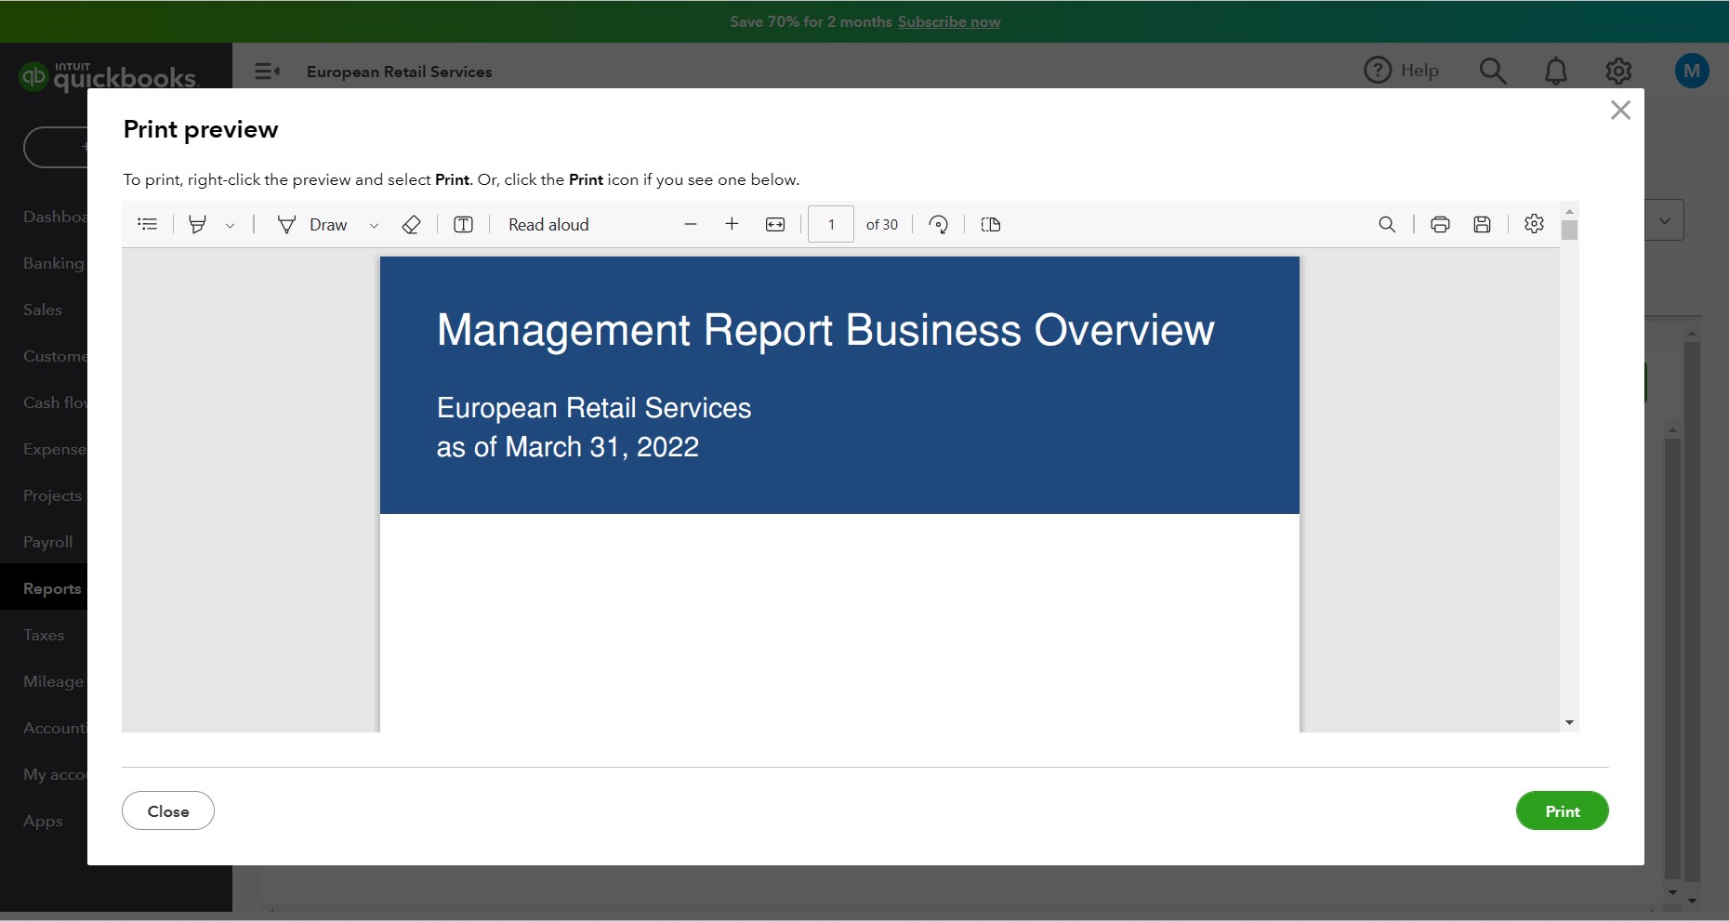This screenshot has width=1729, height=922.
Task: Zoom out with the minus icon
Action: [690, 224]
